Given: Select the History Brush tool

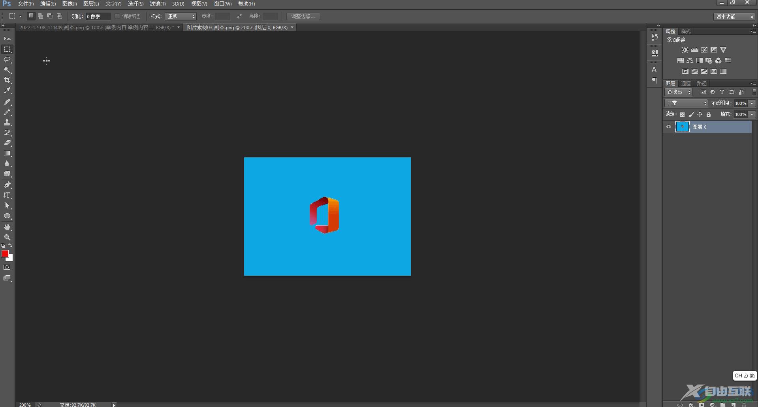Looking at the screenshot, I should (x=7, y=133).
